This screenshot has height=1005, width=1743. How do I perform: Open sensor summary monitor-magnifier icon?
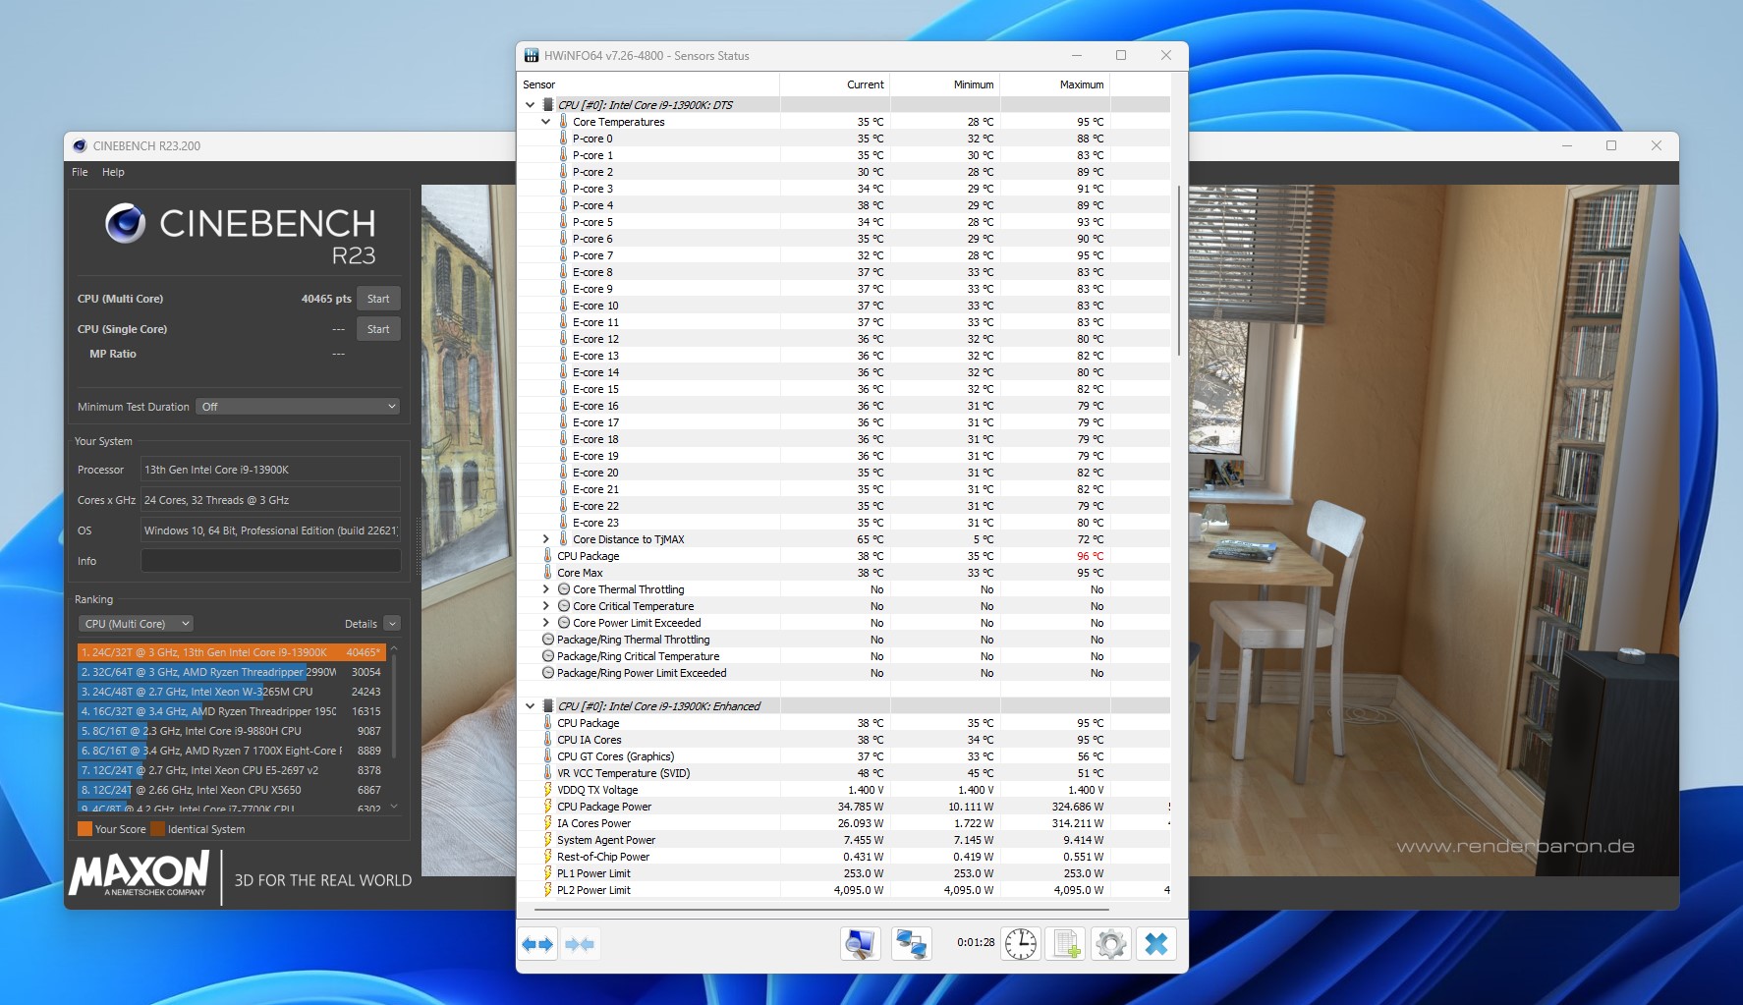(x=861, y=944)
